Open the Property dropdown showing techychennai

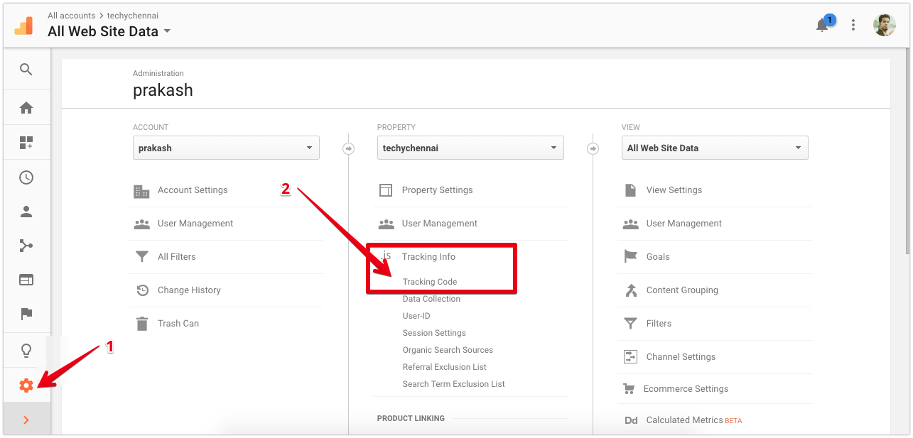coord(470,148)
